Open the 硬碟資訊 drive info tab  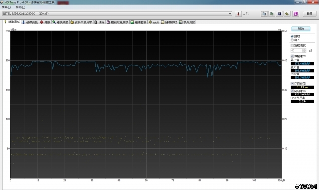pos(30,22)
